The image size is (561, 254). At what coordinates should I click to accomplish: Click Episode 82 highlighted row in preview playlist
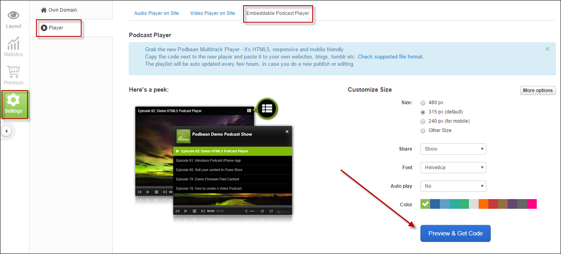pyautogui.click(x=232, y=151)
